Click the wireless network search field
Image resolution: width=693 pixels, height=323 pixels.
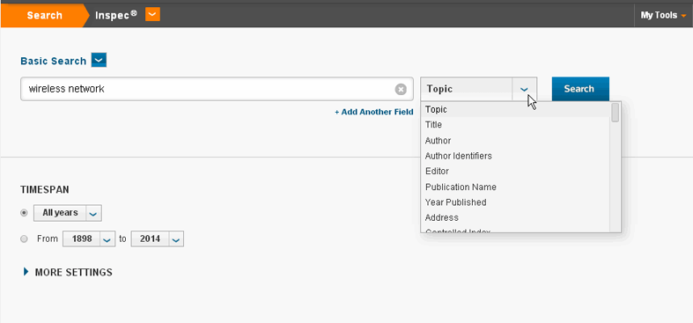click(217, 89)
